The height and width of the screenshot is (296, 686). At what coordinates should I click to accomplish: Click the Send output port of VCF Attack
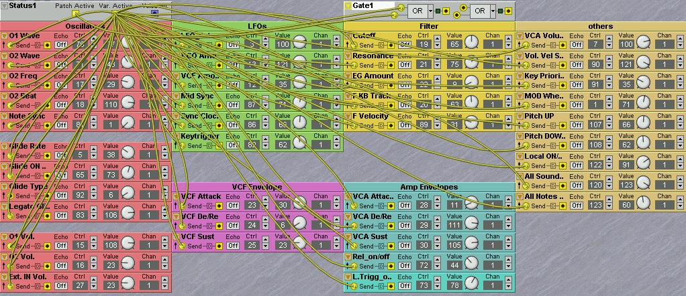point(181,206)
